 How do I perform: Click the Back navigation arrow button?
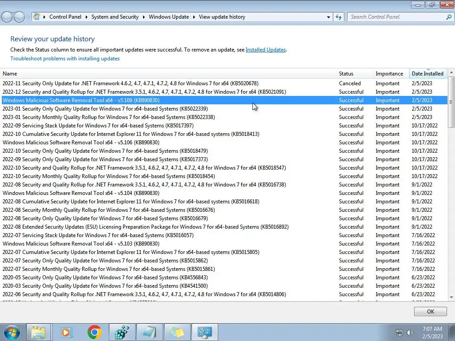[7, 17]
